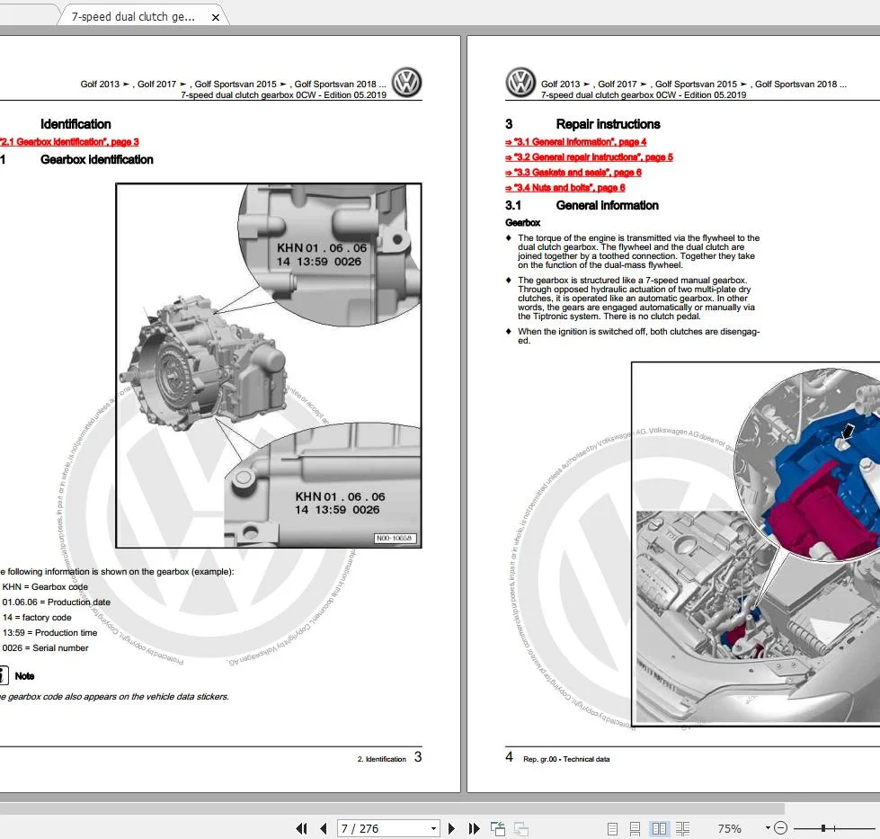Click the 'Rep. gr.00 - Technical data' footer

566,759
